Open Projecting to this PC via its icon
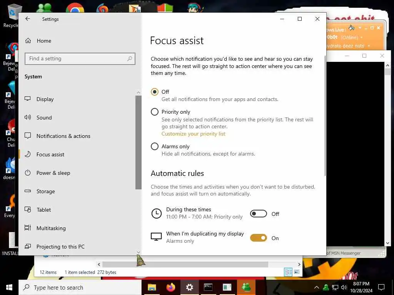394x295 pixels. tap(28, 246)
